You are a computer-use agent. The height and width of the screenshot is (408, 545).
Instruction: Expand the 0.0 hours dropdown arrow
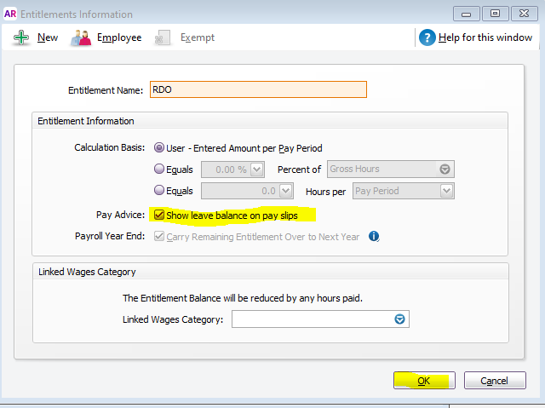(x=286, y=191)
